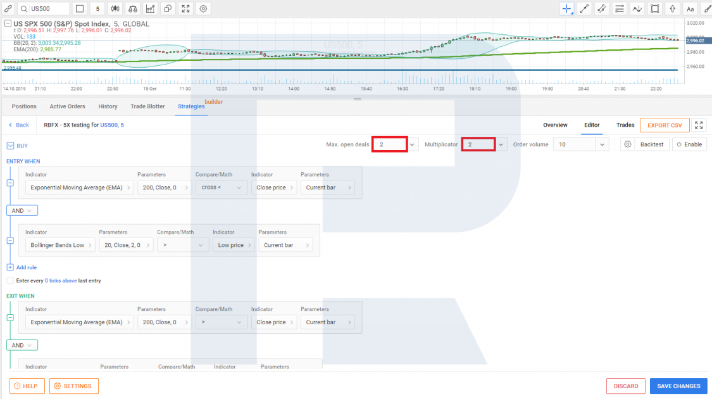This screenshot has height=399, width=712.
Task: Expand the Order volume dropdown
Action: pyautogui.click(x=601, y=144)
